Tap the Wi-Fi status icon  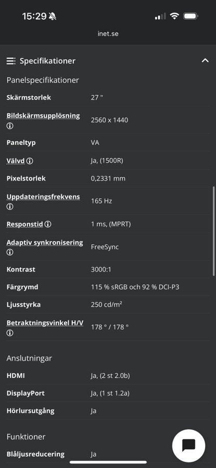174,16
